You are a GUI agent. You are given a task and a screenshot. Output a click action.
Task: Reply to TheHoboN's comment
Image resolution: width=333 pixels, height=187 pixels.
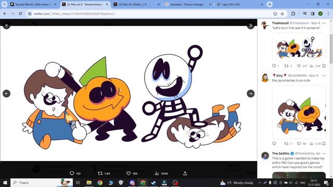click(x=274, y=66)
